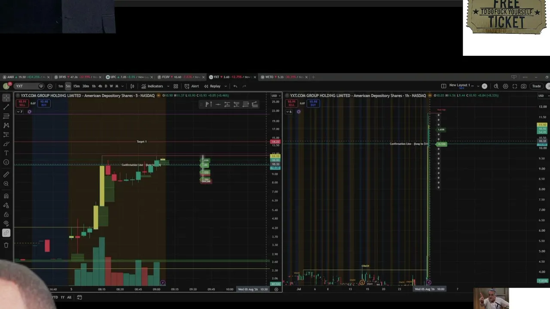Activate the zoom-in tool

[x=6, y=184]
